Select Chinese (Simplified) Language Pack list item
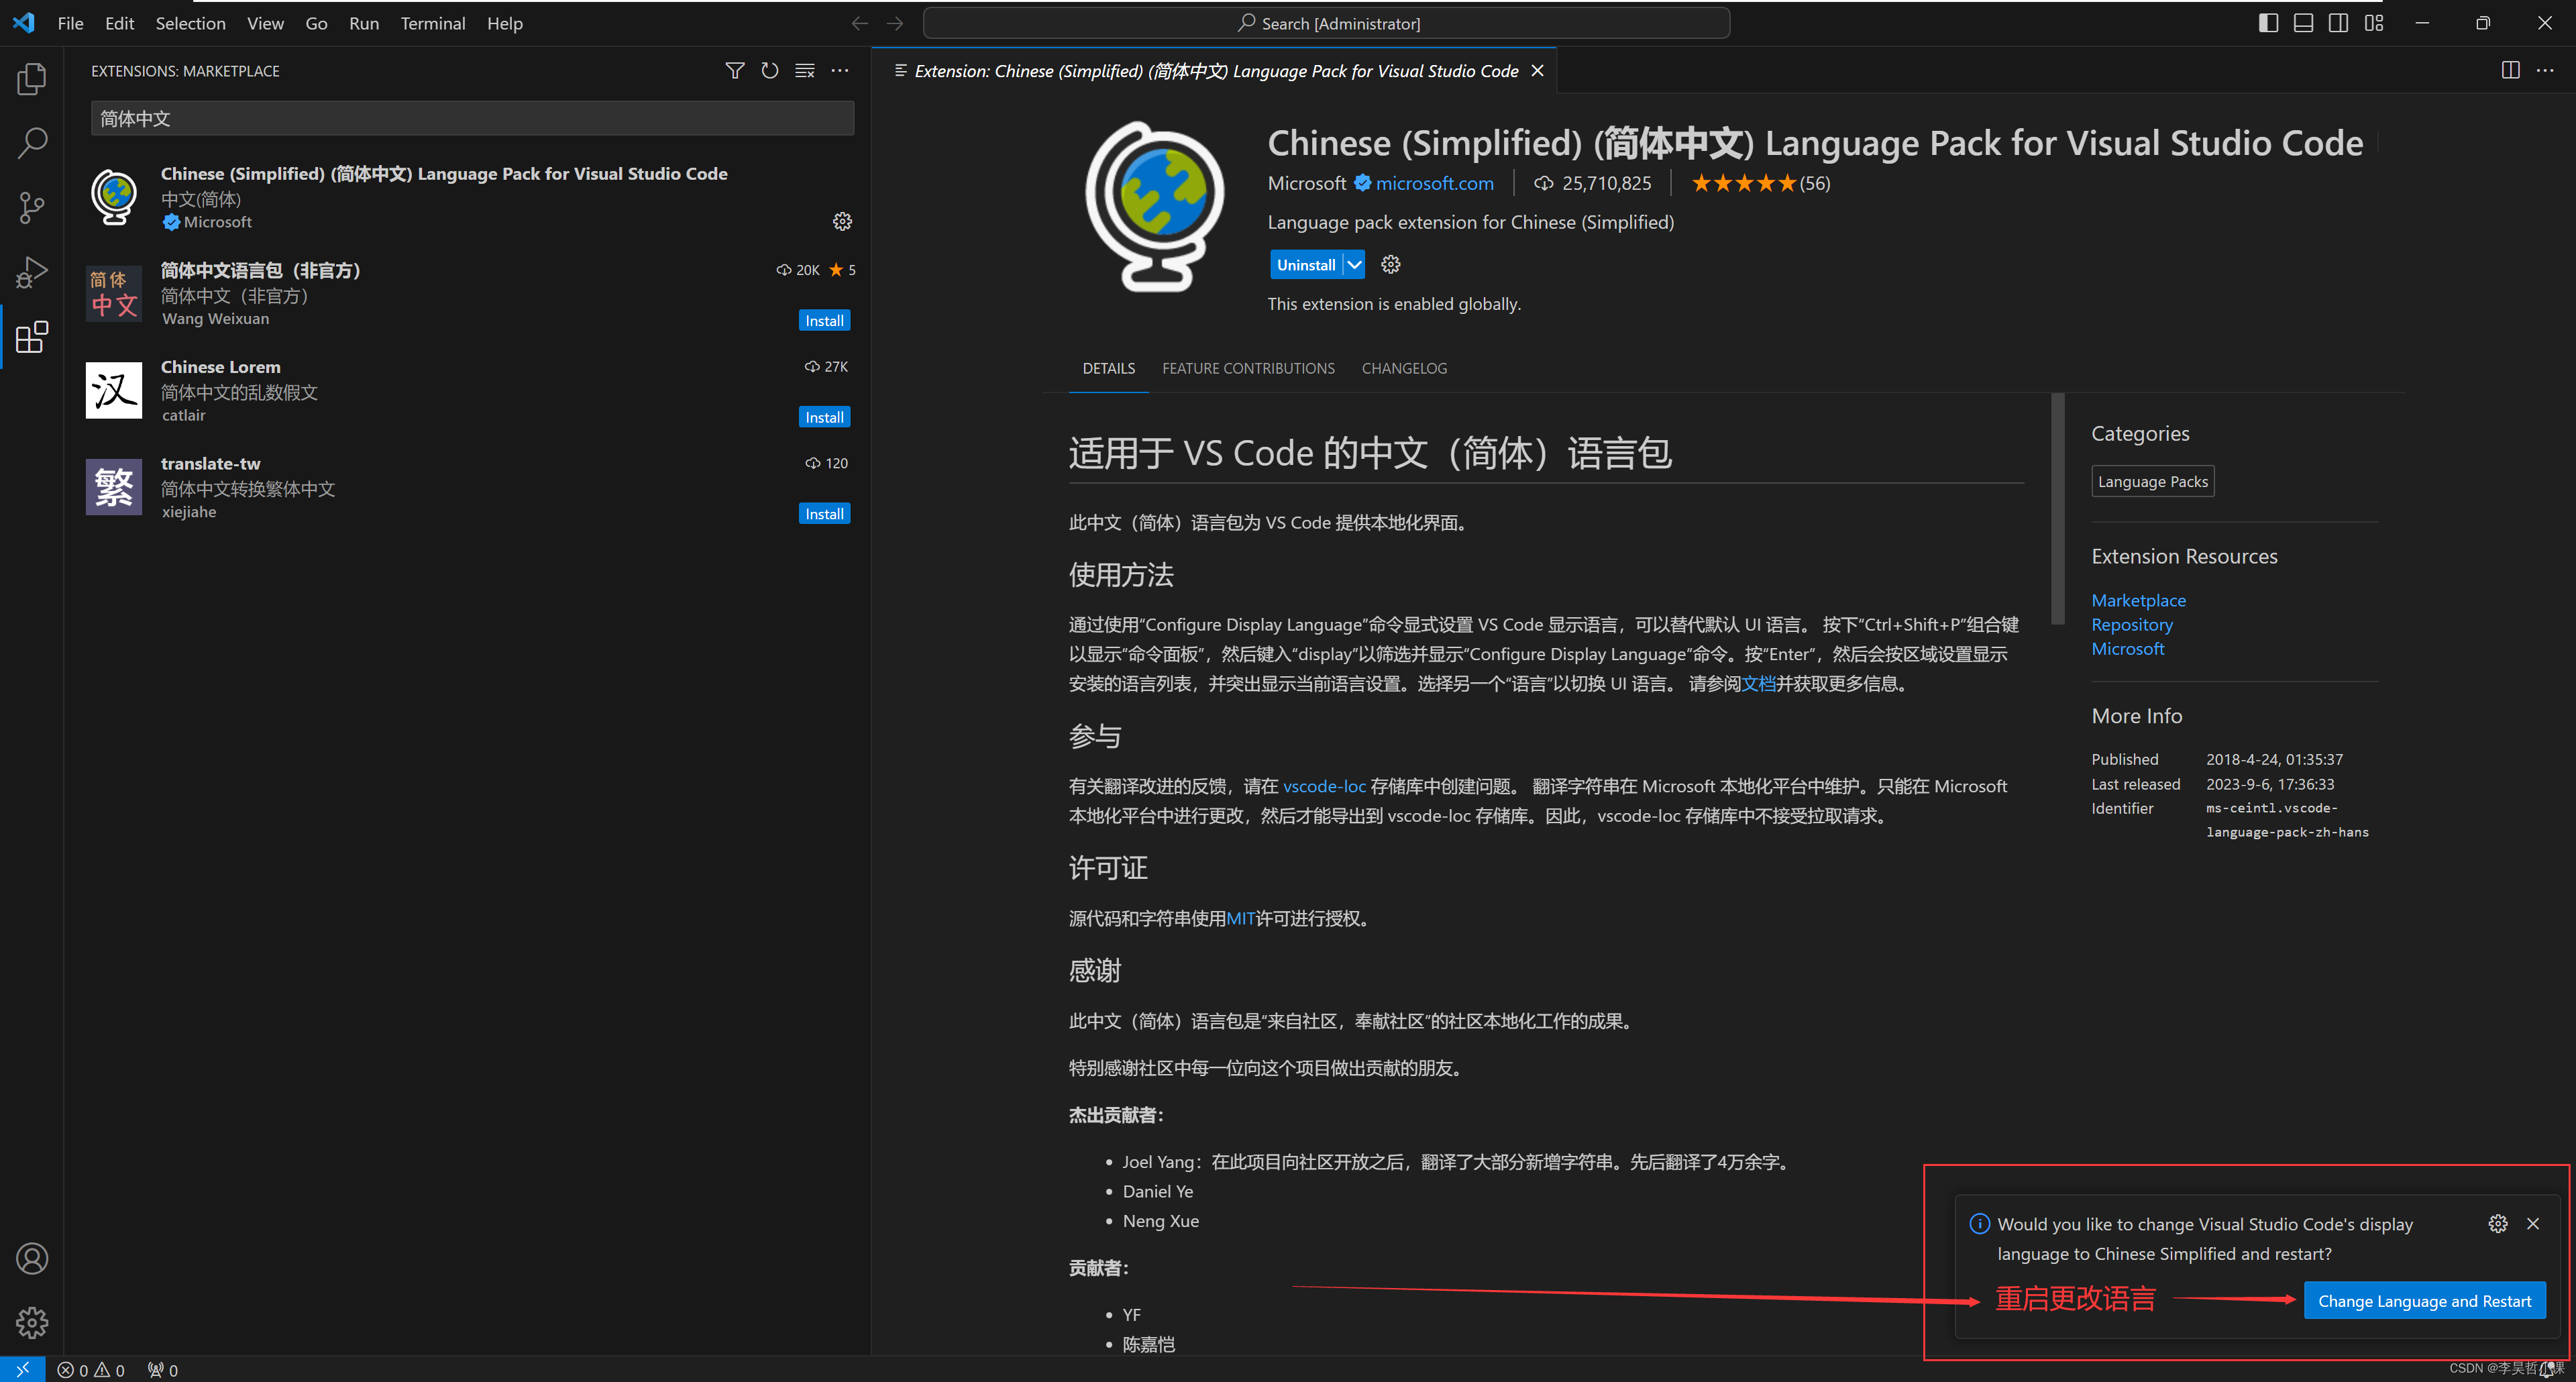 [x=468, y=197]
